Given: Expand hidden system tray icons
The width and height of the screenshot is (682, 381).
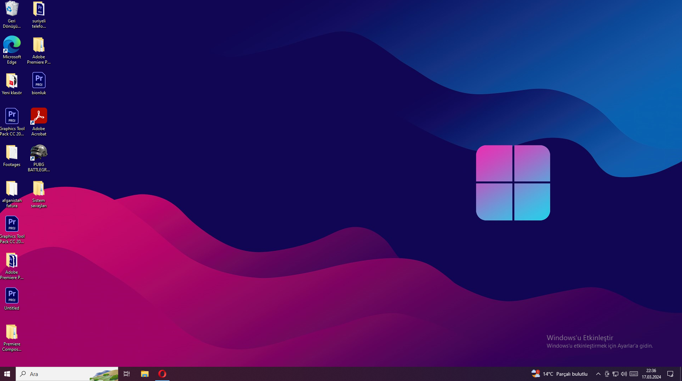Looking at the screenshot, I should 598,374.
